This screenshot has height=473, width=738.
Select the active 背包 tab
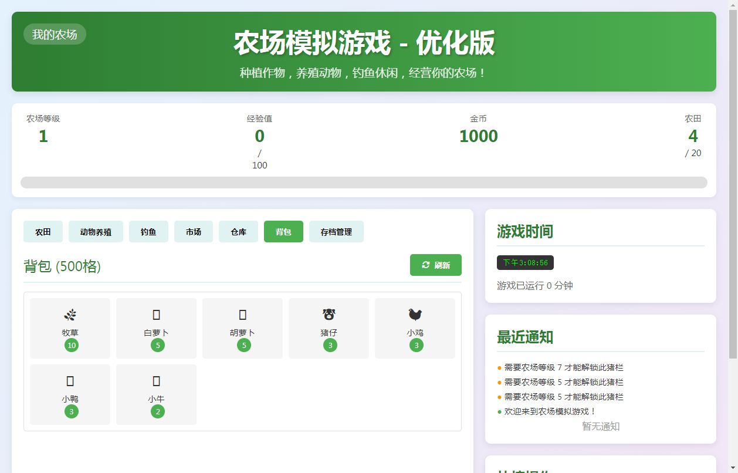[x=283, y=232]
